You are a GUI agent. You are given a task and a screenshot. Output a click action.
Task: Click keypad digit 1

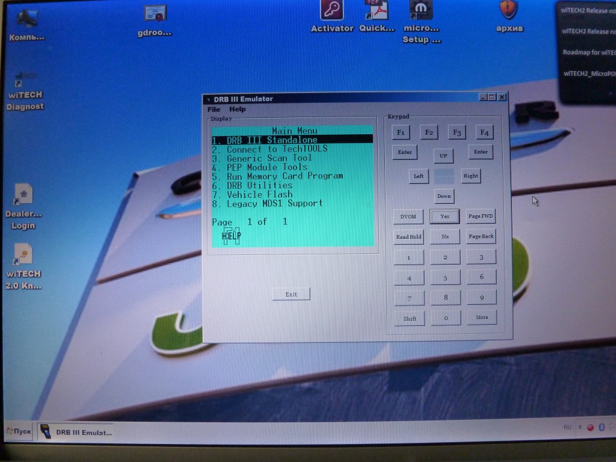[409, 257]
